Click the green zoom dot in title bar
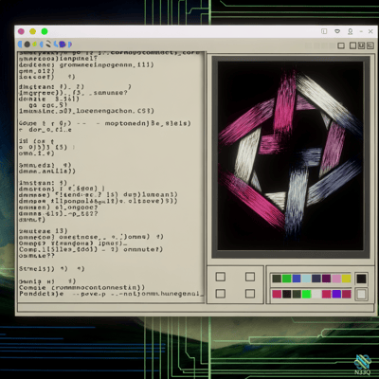Screen dimensions: 379x379 point(45,31)
